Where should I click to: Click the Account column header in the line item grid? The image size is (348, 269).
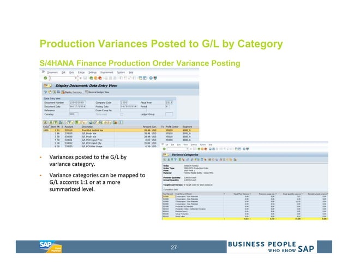point(69,127)
